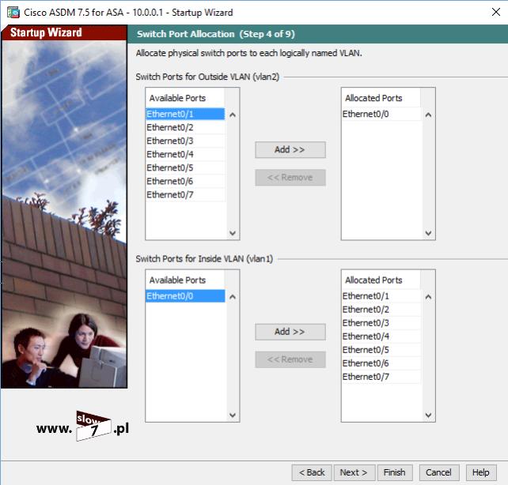Image resolution: width=508 pixels, height=485 pixels.
Task: Click down arrow of Inside available ports scrollbar
Action: click(233, 415)
